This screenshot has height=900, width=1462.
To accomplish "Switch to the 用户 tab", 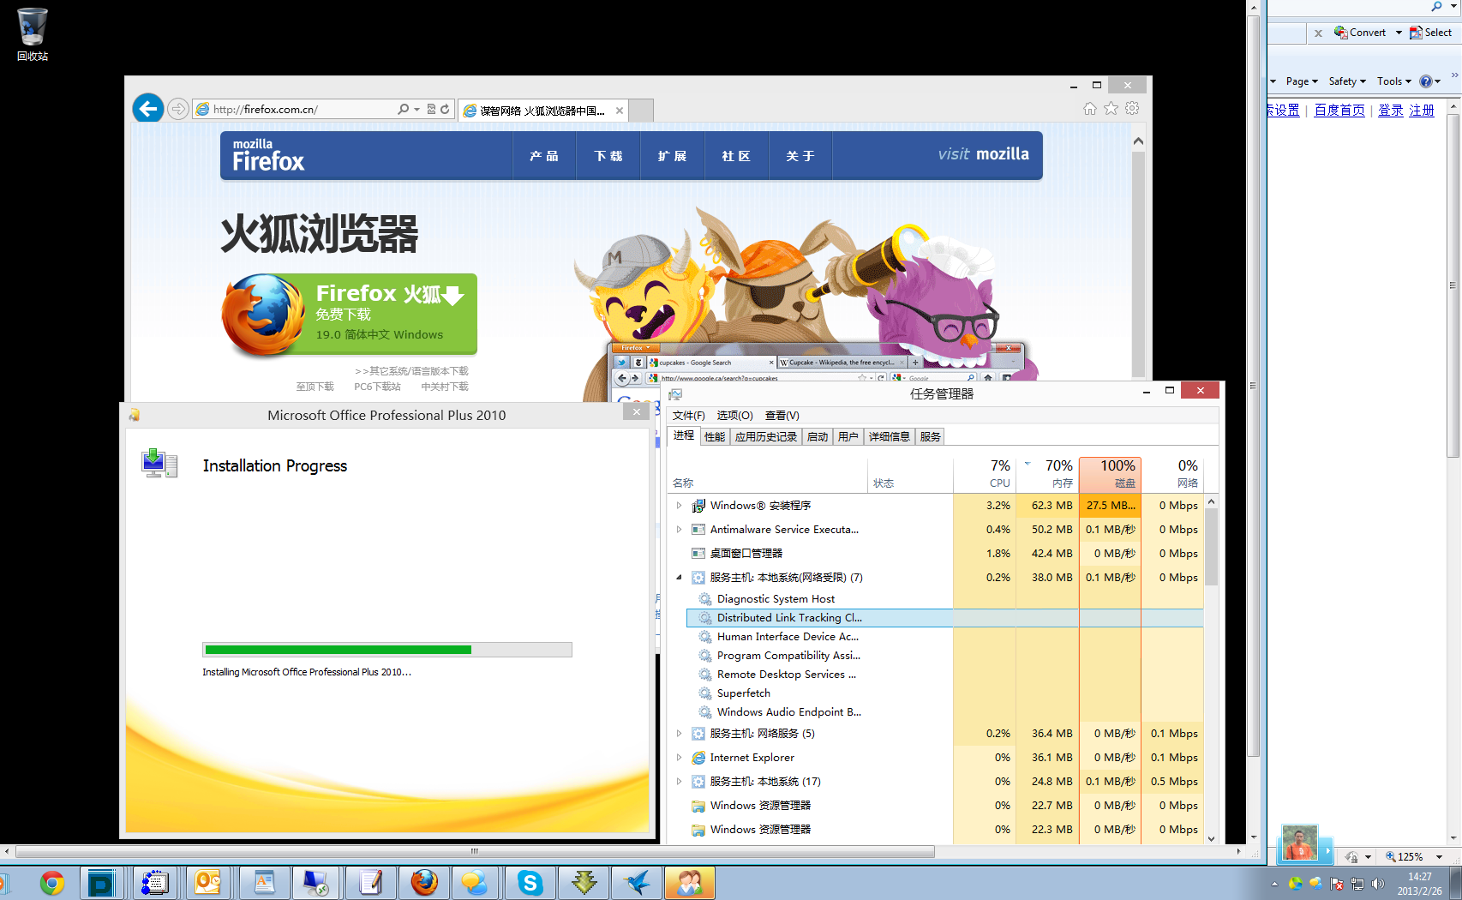I will [x=848, y=437].
